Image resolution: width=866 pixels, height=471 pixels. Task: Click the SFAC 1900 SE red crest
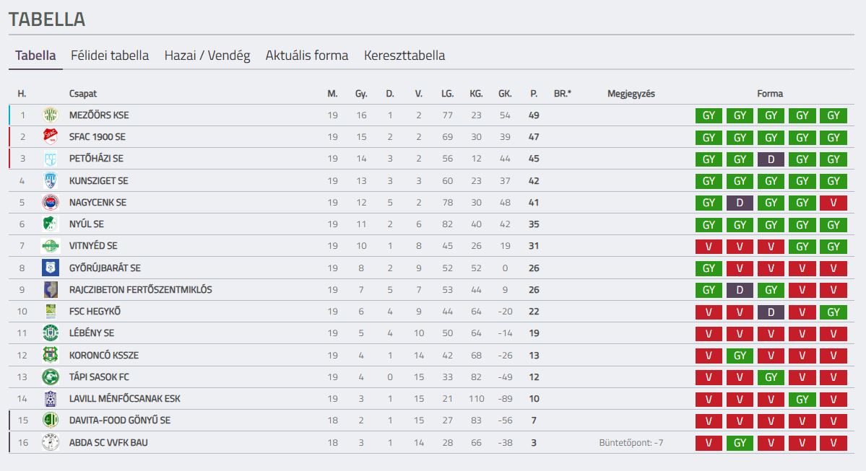click(51, 137)
